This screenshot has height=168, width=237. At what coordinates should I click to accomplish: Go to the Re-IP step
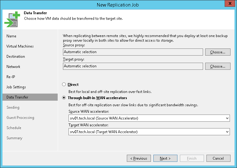(x=11, y=77)
